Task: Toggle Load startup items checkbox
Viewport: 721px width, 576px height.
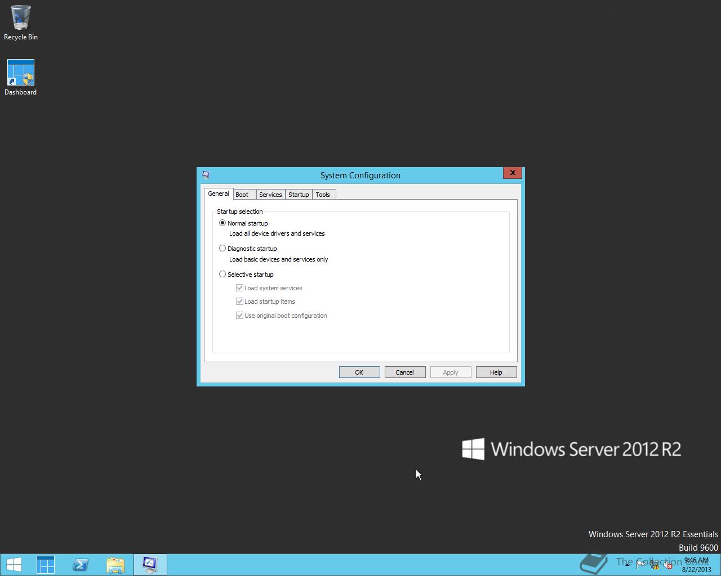Action: (x=265, y=301)
